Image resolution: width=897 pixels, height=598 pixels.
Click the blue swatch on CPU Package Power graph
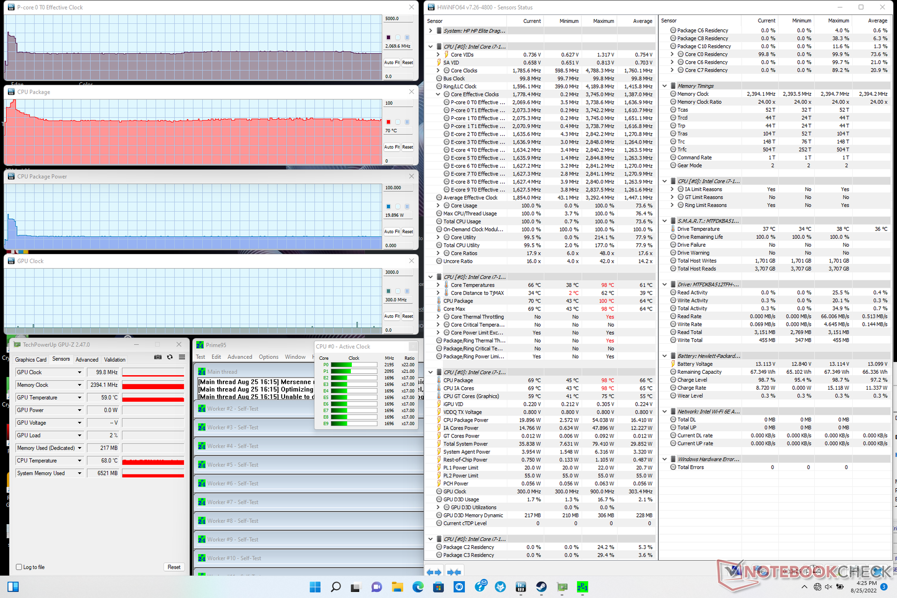coord(388,207)
